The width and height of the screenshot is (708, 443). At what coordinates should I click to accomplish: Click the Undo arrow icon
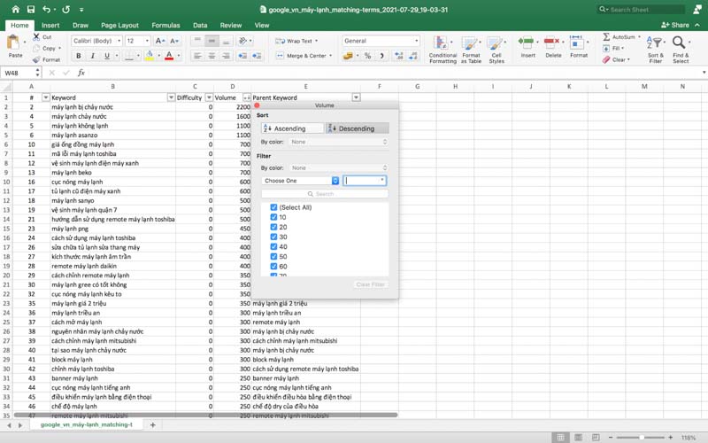[x=46, y=10]
